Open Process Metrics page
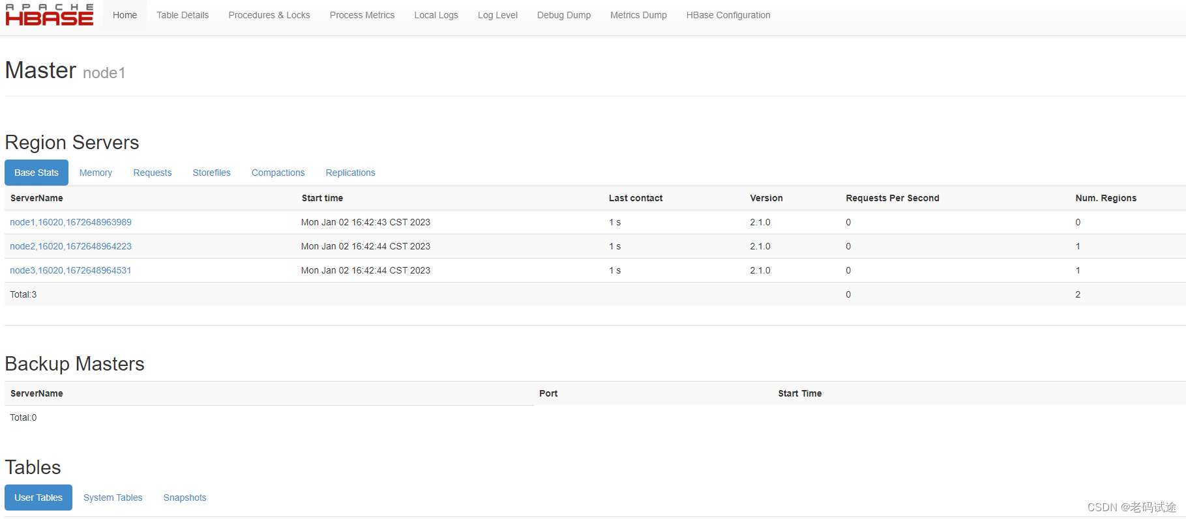This screenshot has width=1186, height=519. (362, 15)
